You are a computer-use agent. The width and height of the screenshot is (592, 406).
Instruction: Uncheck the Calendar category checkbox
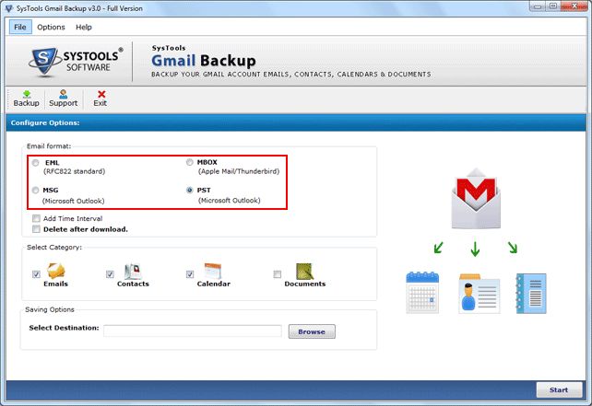pos(190,274)
